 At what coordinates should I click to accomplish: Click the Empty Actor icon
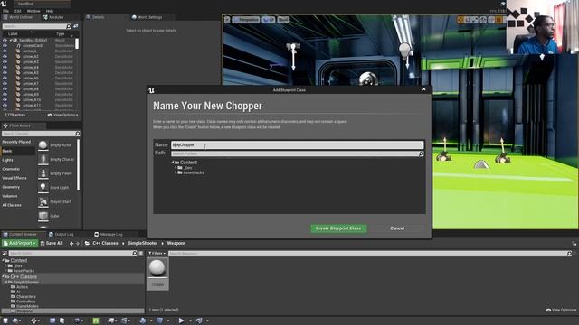pos(43,145)
